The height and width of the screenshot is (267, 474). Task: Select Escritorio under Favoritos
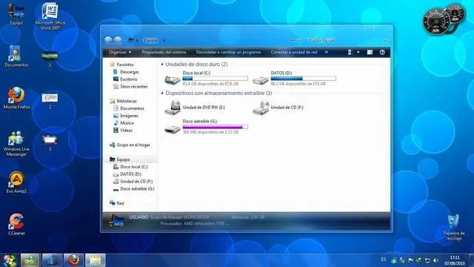(125, 79)
